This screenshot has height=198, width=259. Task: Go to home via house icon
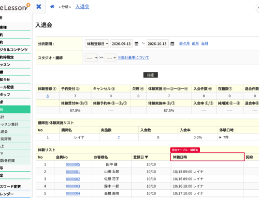pos(52,7)
